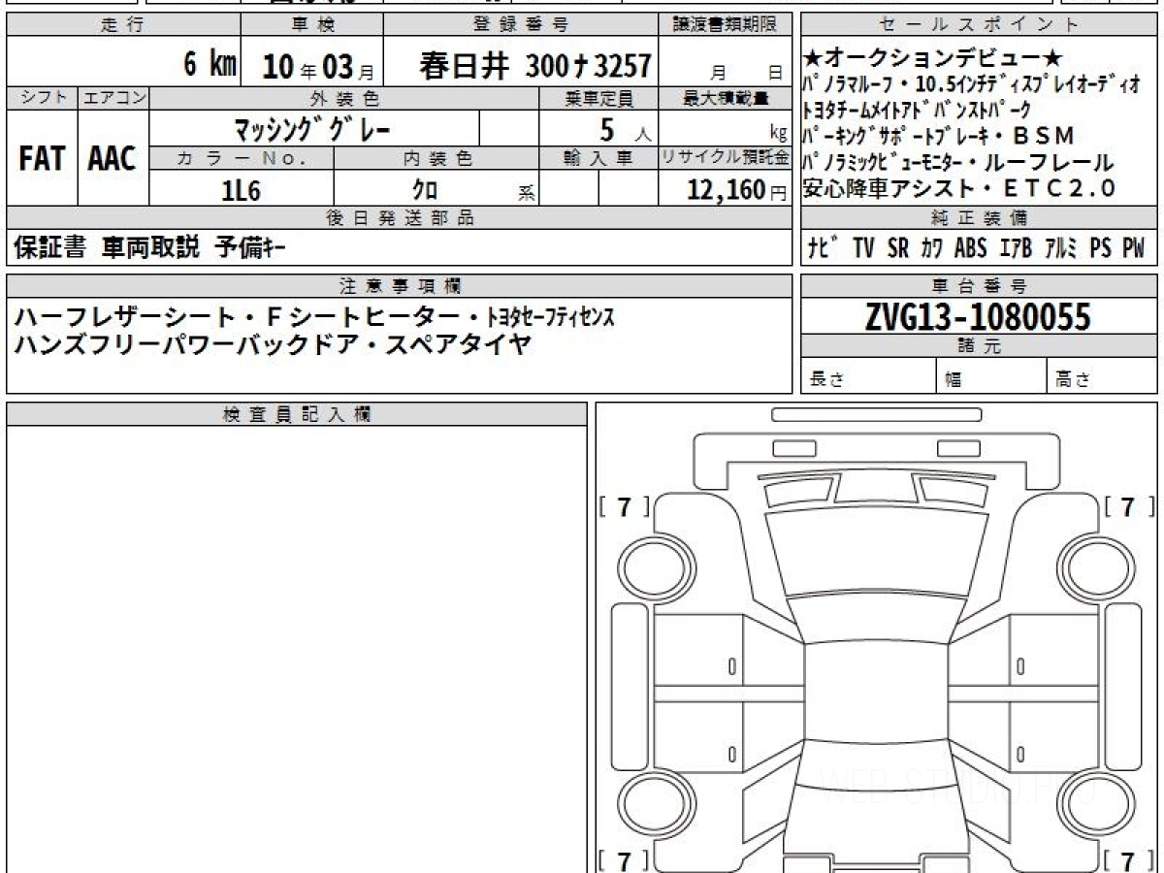Select 保証書 in later-shipped parts
Image resolution: width=1164 pixels, height=873 pixels.
point(49,248)
